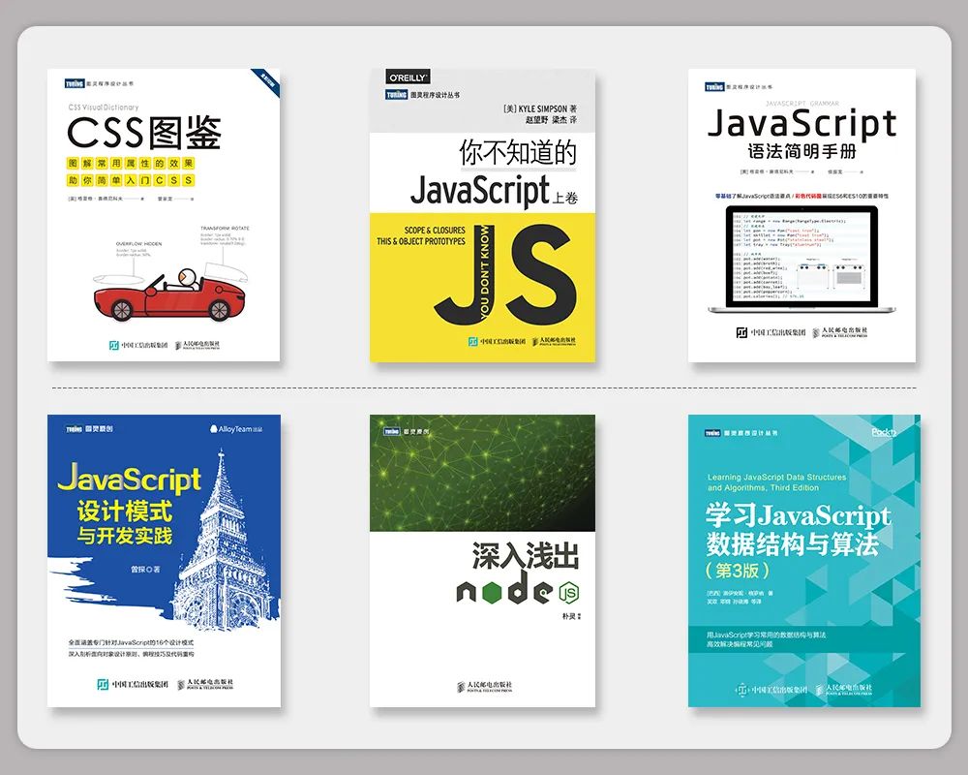Click 中国工信出版集团 logo on blue cover

[x=132, y=684]
